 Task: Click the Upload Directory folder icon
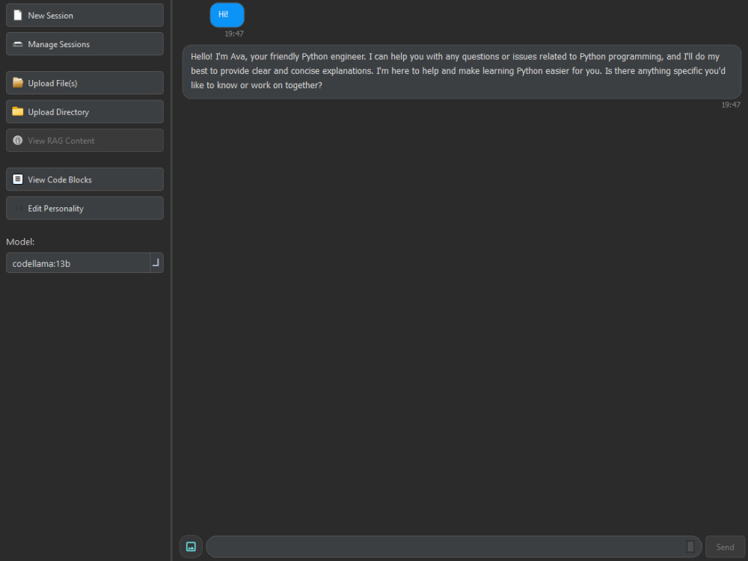tap(18, 111)
